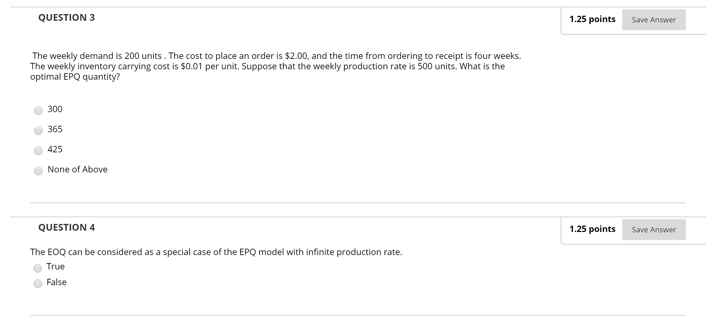Click Save Answer for Question 4
Viewport: 713px width, 324px height.
click(653, 229)
